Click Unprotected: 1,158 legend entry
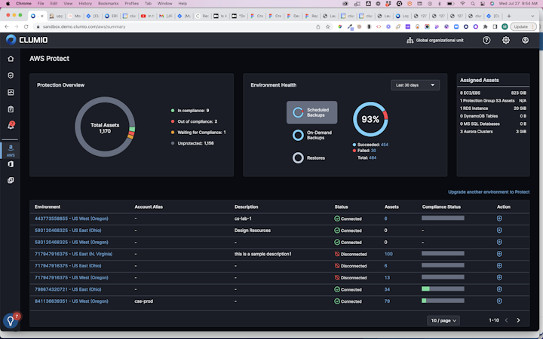This screenshot has width=543, height=339. click(192, 143)
